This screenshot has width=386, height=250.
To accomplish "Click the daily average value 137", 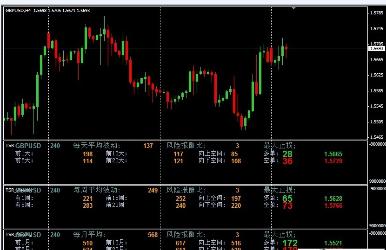I will pyautogui.click(x=148, y=146).
